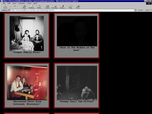Click the "Cooper Family Photo" caption
This screenshot has height=114, width=152.
pyautogui.click(x=27, y=52)
